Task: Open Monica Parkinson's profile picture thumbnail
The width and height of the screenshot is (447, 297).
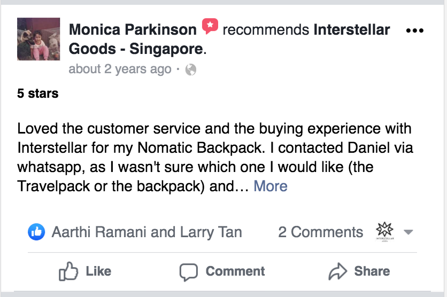Action: pyautogui.click(x=38, y=39)
